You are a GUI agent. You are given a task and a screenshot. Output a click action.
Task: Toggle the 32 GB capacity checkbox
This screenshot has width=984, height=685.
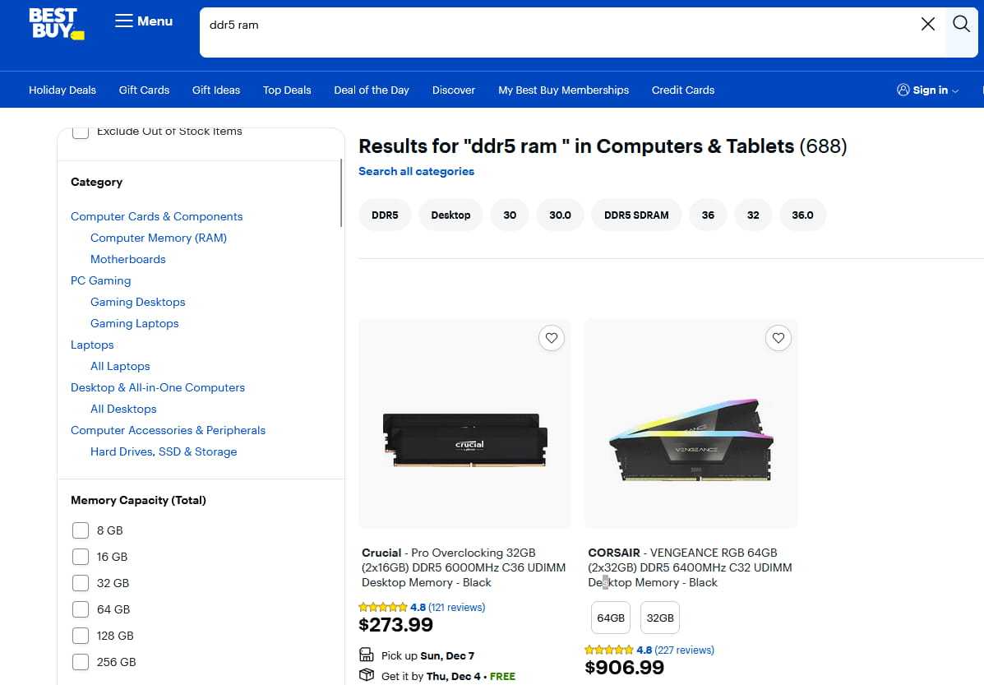81,583
